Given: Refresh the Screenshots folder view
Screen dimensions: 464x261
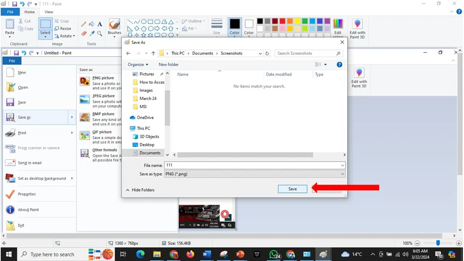Looking at the screenshot, I should (x=267, y=53).
